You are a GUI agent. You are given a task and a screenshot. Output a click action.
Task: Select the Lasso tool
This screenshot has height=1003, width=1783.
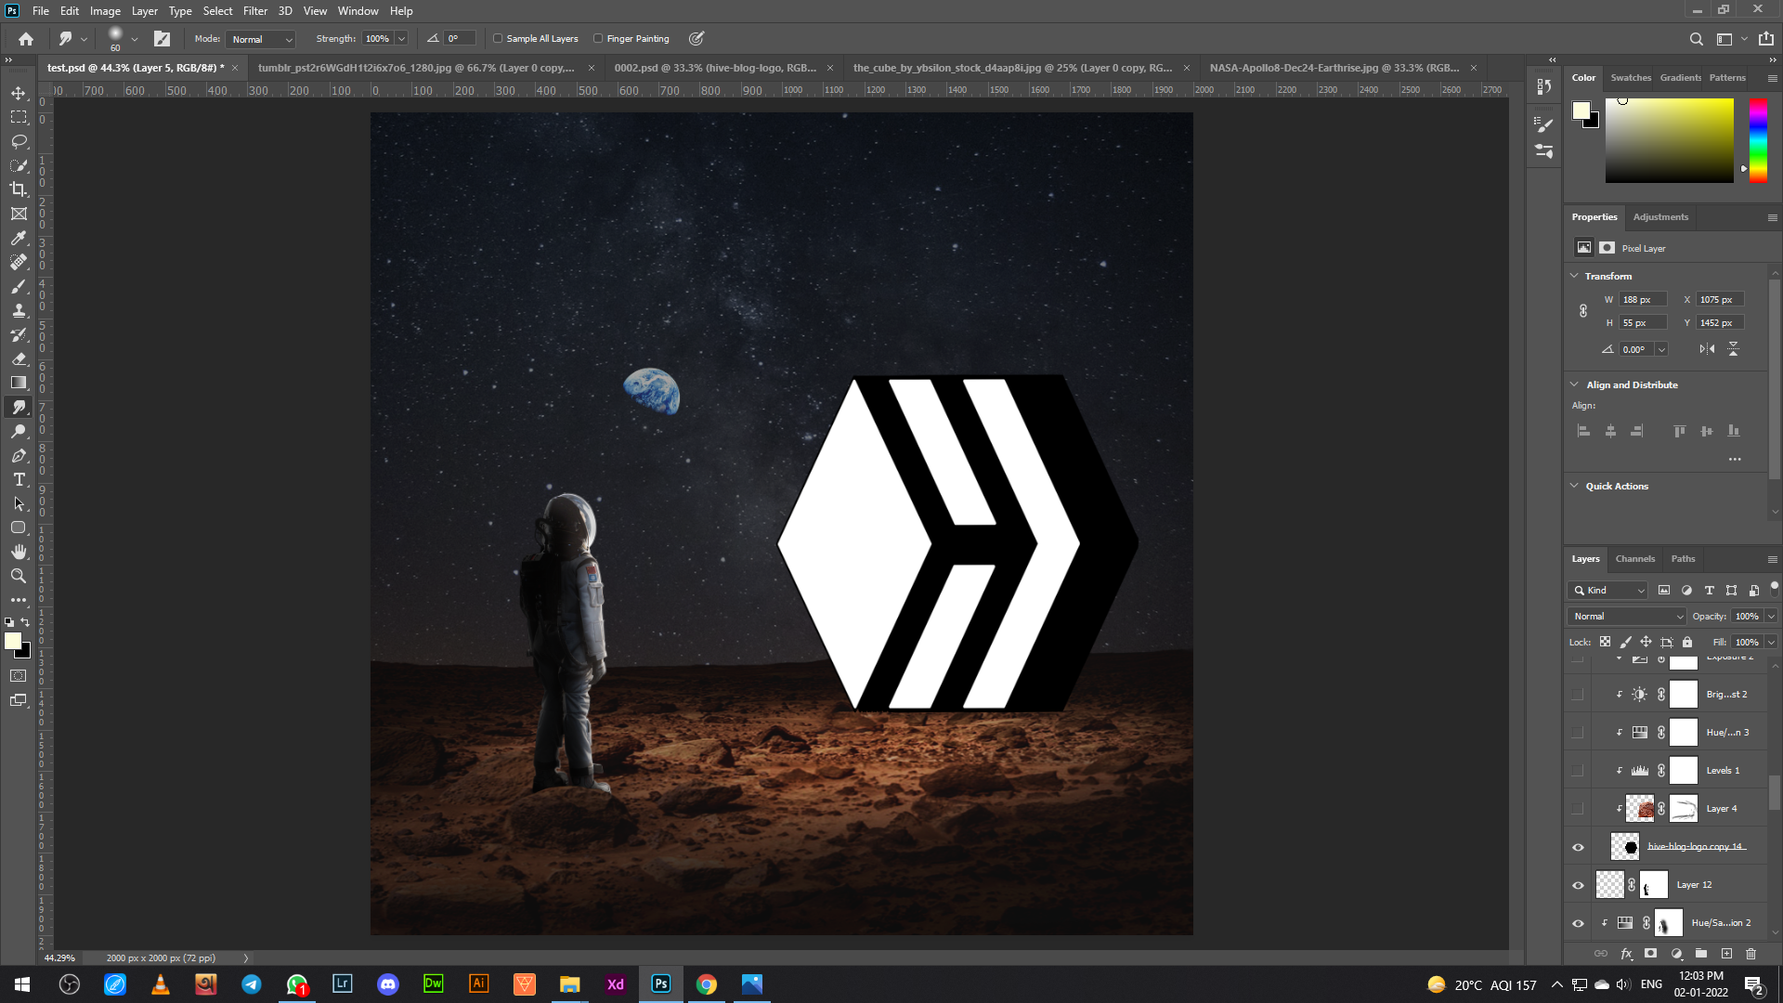(x=19, y=141)
